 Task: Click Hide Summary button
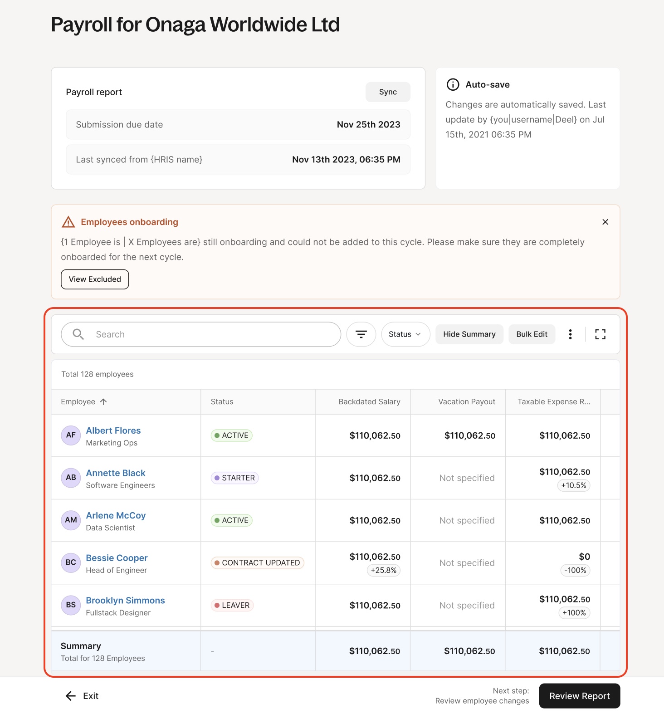(469, 334)
